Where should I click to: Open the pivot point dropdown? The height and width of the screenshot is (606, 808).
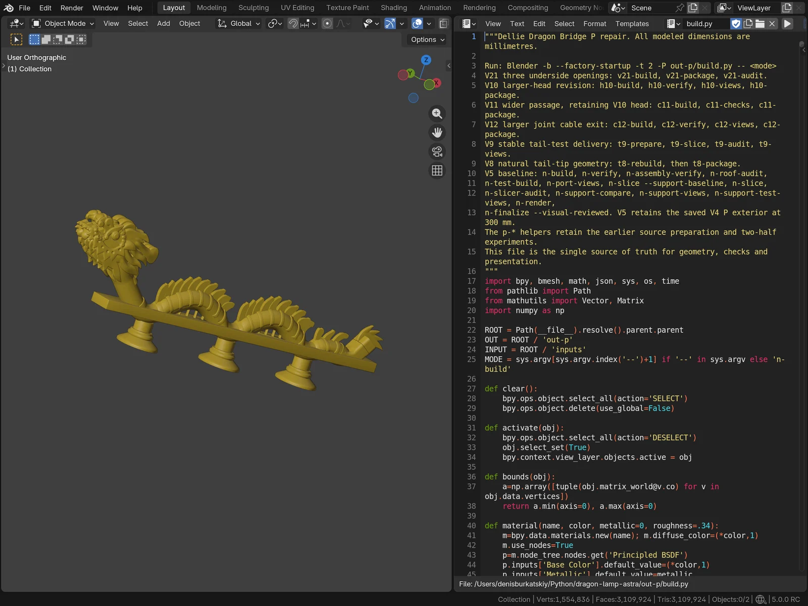[x=275, y=23]
